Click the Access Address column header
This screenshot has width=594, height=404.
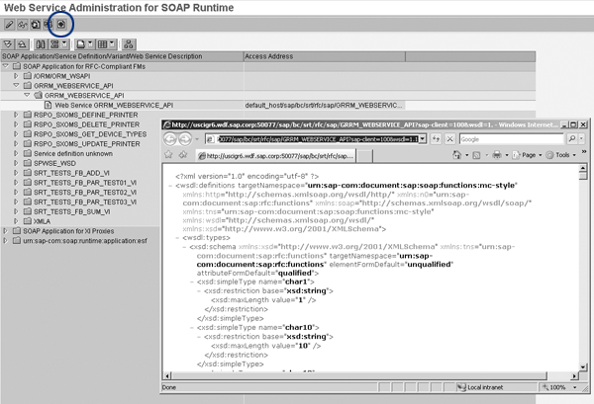coord(272,56)
